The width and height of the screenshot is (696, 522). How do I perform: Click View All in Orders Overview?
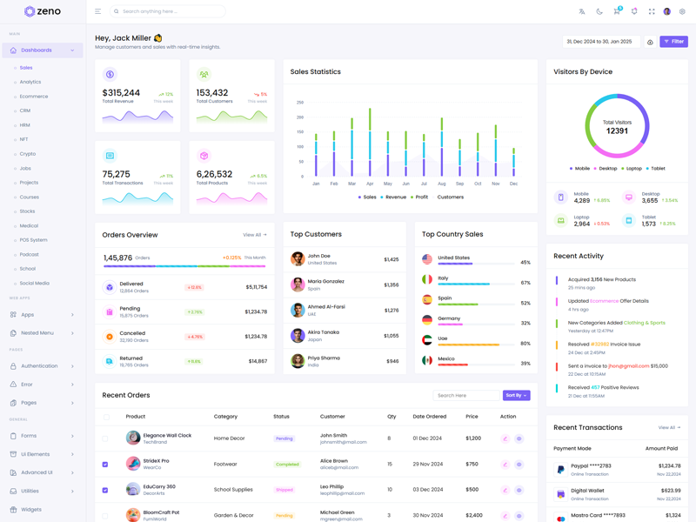pyautogui.click(x=254, y=235)
